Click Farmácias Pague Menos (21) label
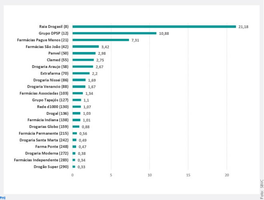Screen dimensions: 264x200 click(43, 40)
